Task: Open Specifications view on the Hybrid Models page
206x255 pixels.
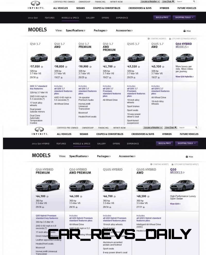Action: (x=79, y=156)
